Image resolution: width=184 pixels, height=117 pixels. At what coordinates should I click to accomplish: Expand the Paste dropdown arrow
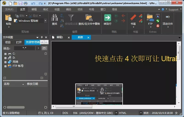coord(9,27)
